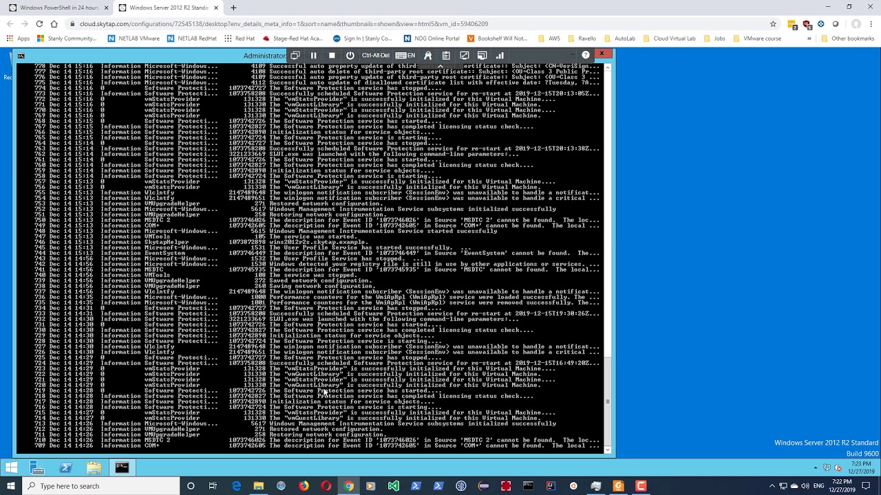The image size is (881, 495).
Task: Bookmark this page with the star icon
Action: (773, 23)
